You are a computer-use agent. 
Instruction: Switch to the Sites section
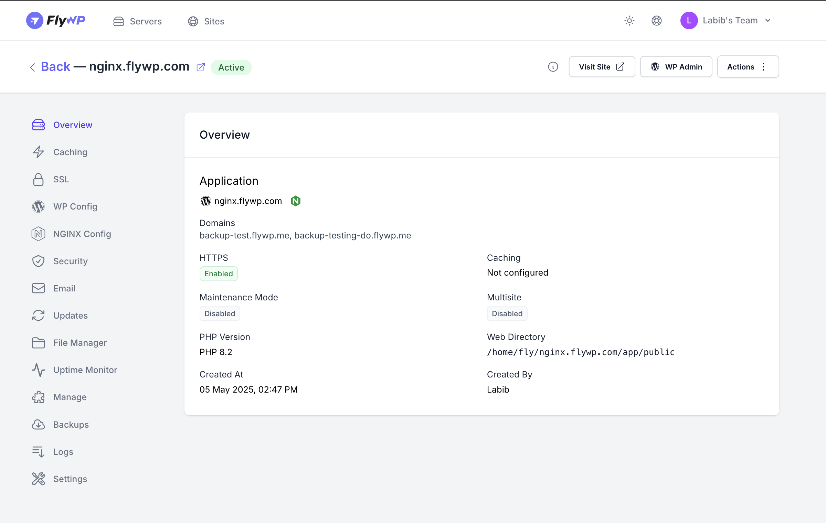click(206, 21)
